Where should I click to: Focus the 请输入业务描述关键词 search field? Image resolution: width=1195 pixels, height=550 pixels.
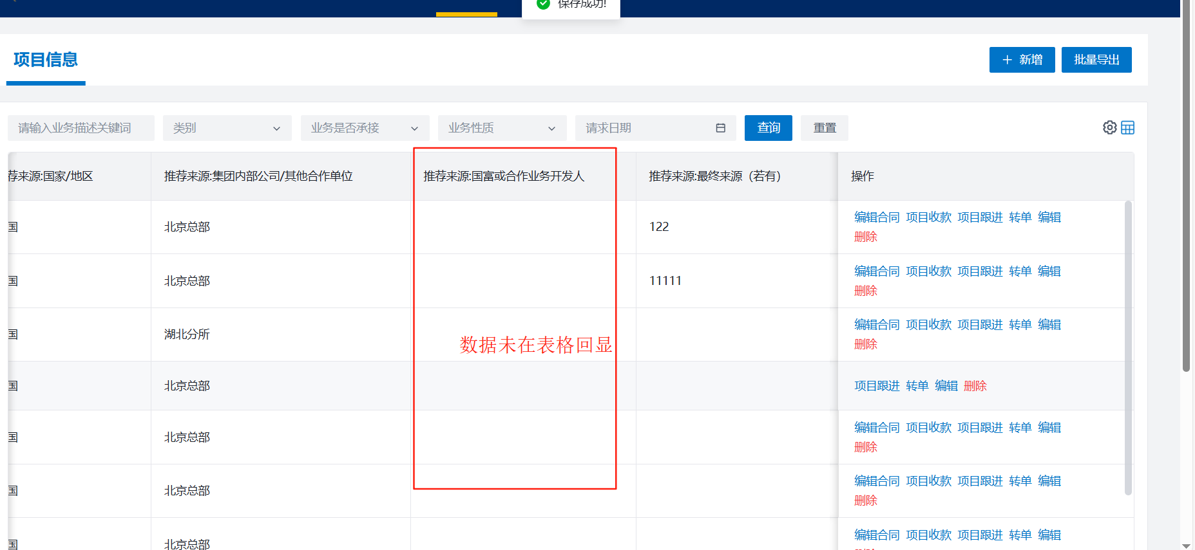pos(81,128)
